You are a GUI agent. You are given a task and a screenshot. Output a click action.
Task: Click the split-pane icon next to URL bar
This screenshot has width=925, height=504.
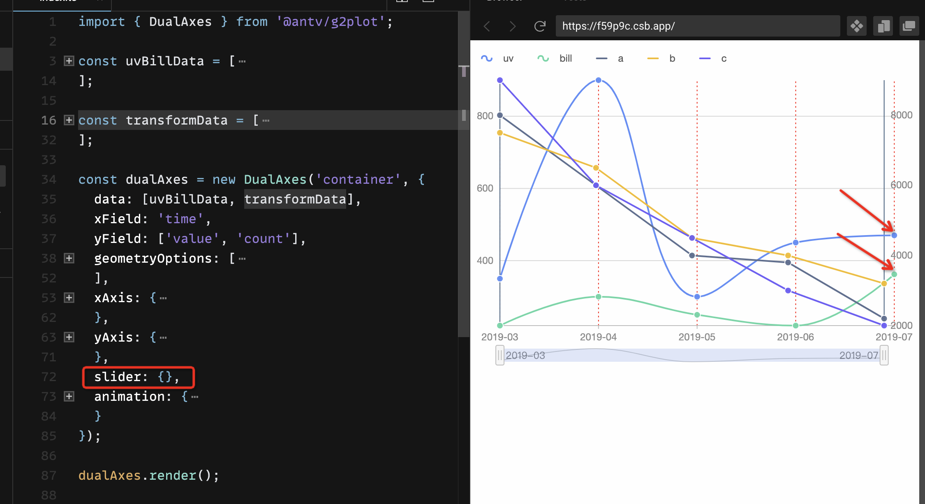tap(883, 26)
